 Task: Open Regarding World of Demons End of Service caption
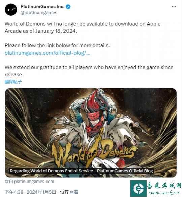[x=81, y=171]
